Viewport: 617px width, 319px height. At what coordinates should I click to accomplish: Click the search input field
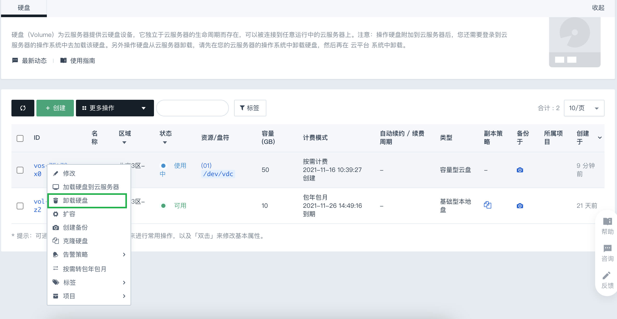tap(192, 108)
